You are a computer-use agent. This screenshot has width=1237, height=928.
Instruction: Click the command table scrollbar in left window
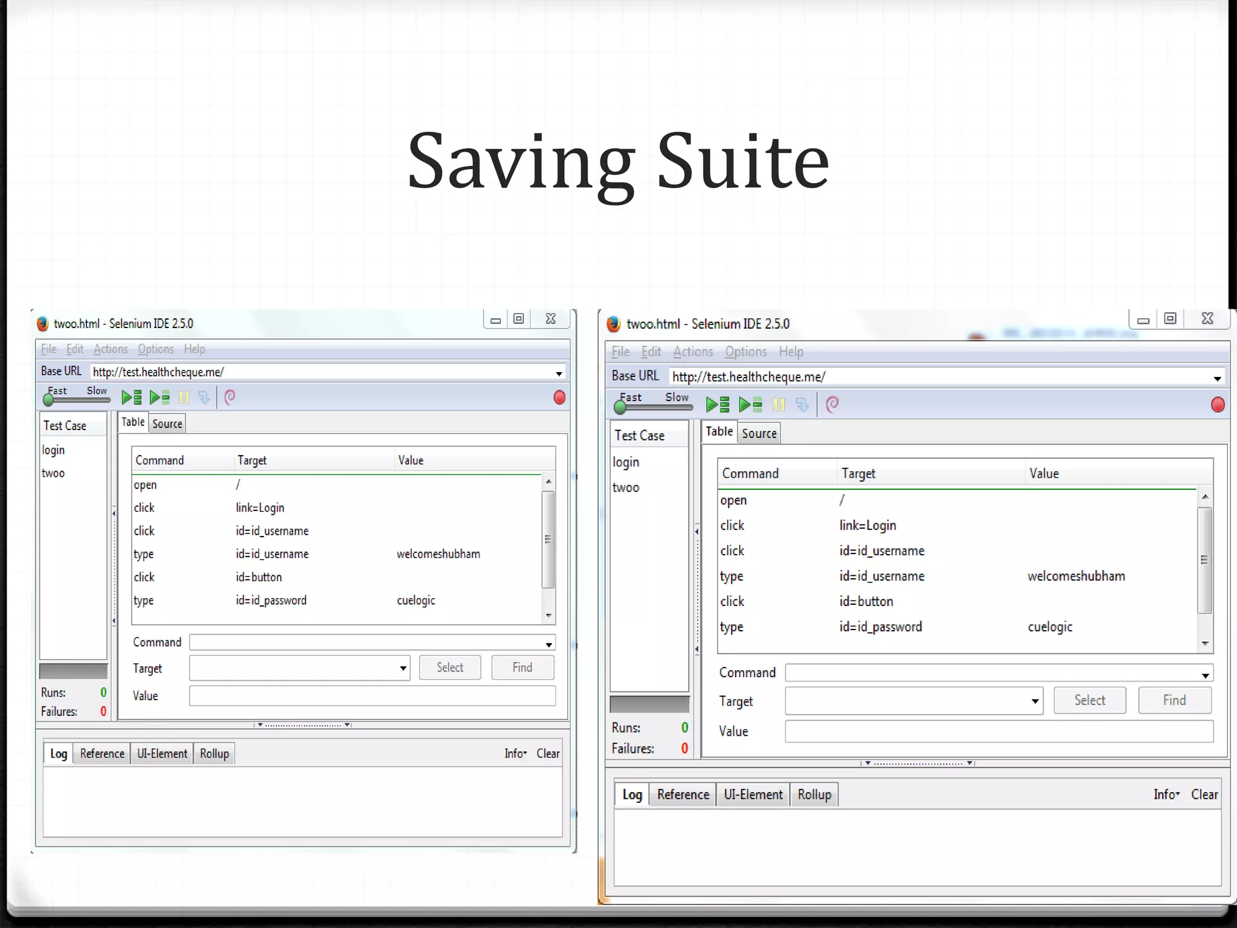pyautogui.click(x=548, y=539)
